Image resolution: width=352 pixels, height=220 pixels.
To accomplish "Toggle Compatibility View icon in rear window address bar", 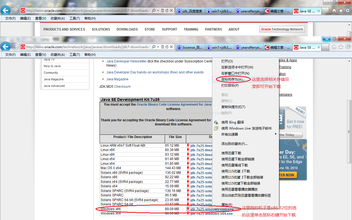I will pyautogui.click(x=163, y=11).
